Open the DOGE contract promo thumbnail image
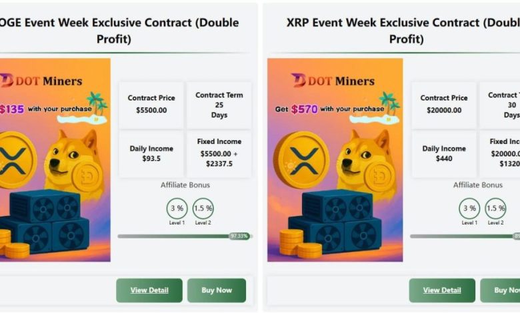 55,160
